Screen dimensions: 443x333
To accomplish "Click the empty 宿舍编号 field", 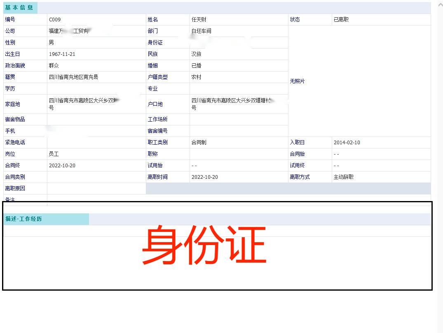I will pos(239,131).
